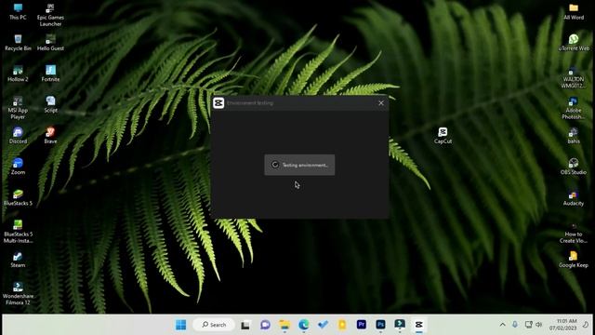595x335 pixels.
Task: Open Photoshop from the taskbar
Action: point(380,325)
